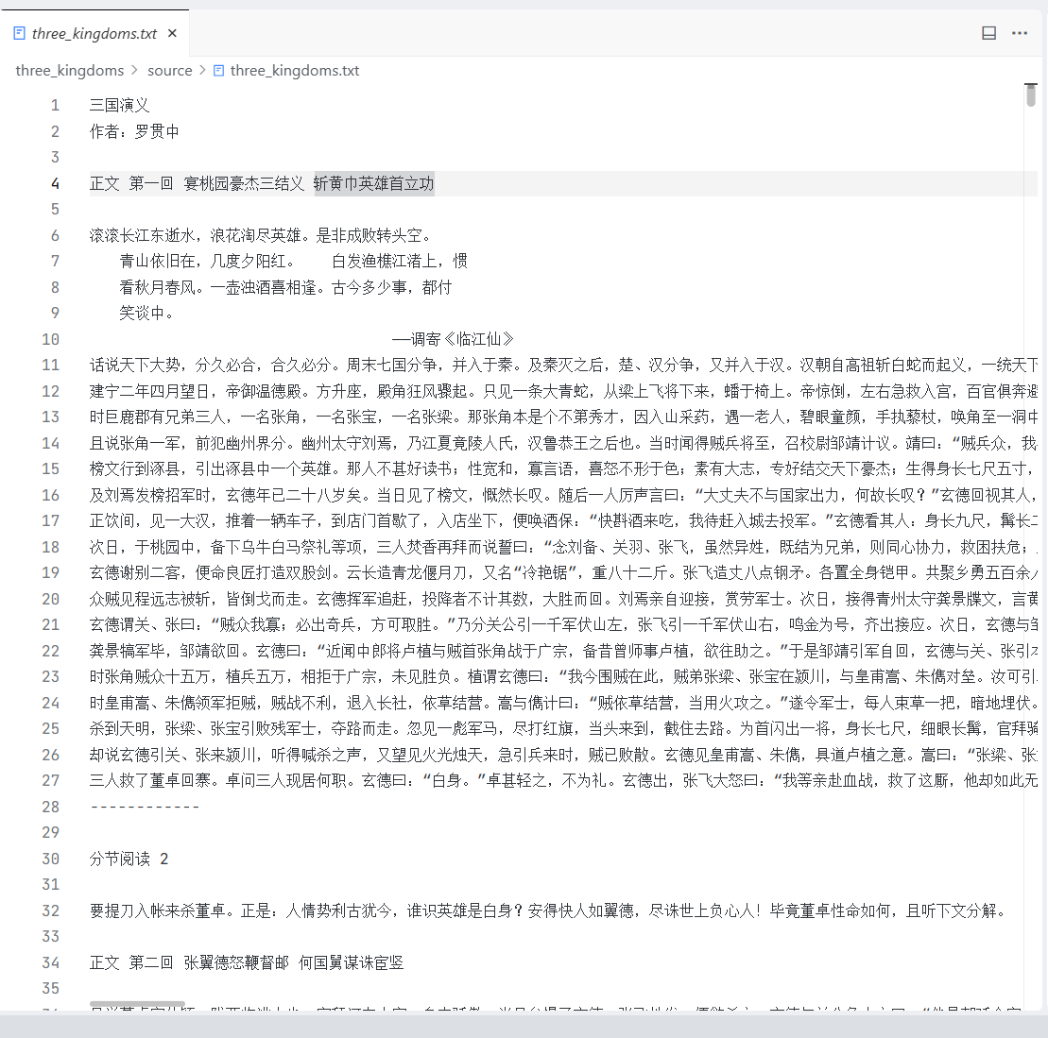This screenshot has width=1048, height=1038.
Task: Click line 8 starting 看秋月春风
Action: tap(285, 287)
